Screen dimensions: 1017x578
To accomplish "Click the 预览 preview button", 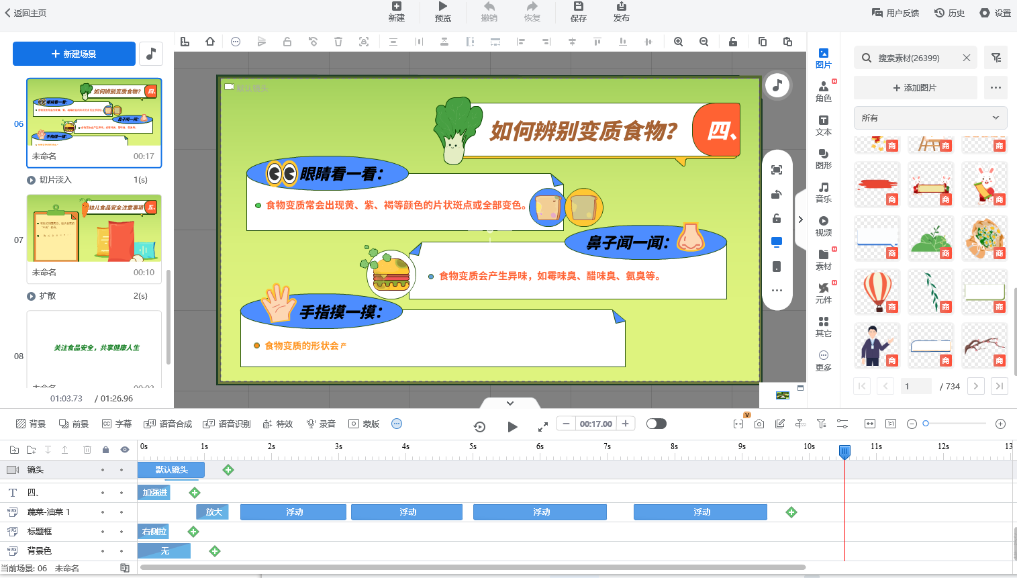I will coord(443,12).
